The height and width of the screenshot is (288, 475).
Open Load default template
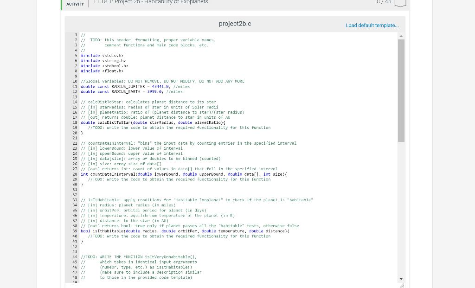(372, 26)
